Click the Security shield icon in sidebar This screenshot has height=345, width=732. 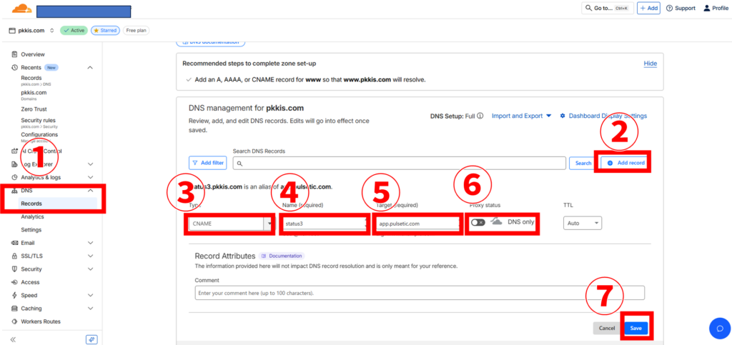14,269
